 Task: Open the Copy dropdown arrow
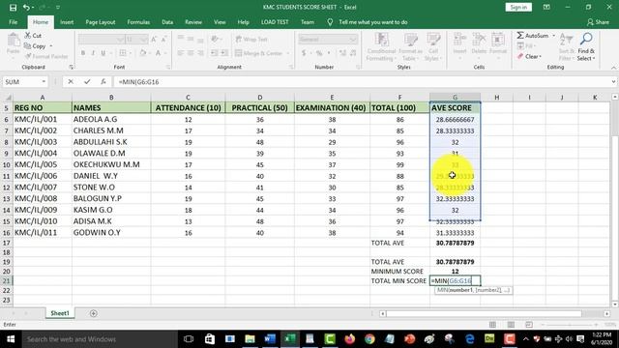(51, 46)
